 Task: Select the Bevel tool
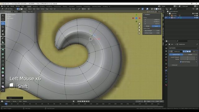tap(3, 58)
